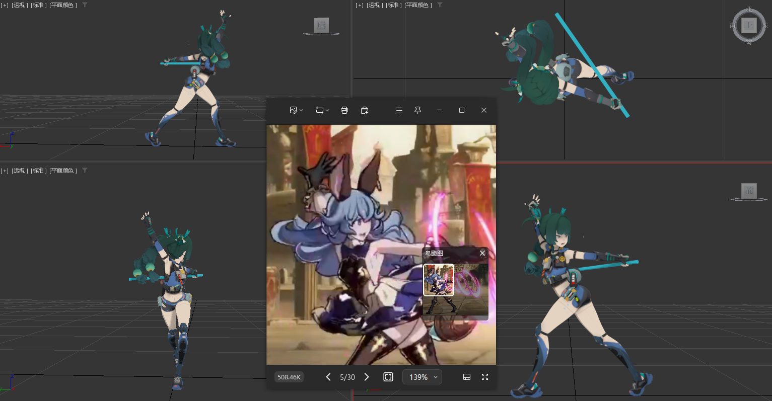This screenshot has width=772, height=401.
Task: Open [平面颜色] shading menu in bottom-left viewport
Action: [x=63, y=171]
